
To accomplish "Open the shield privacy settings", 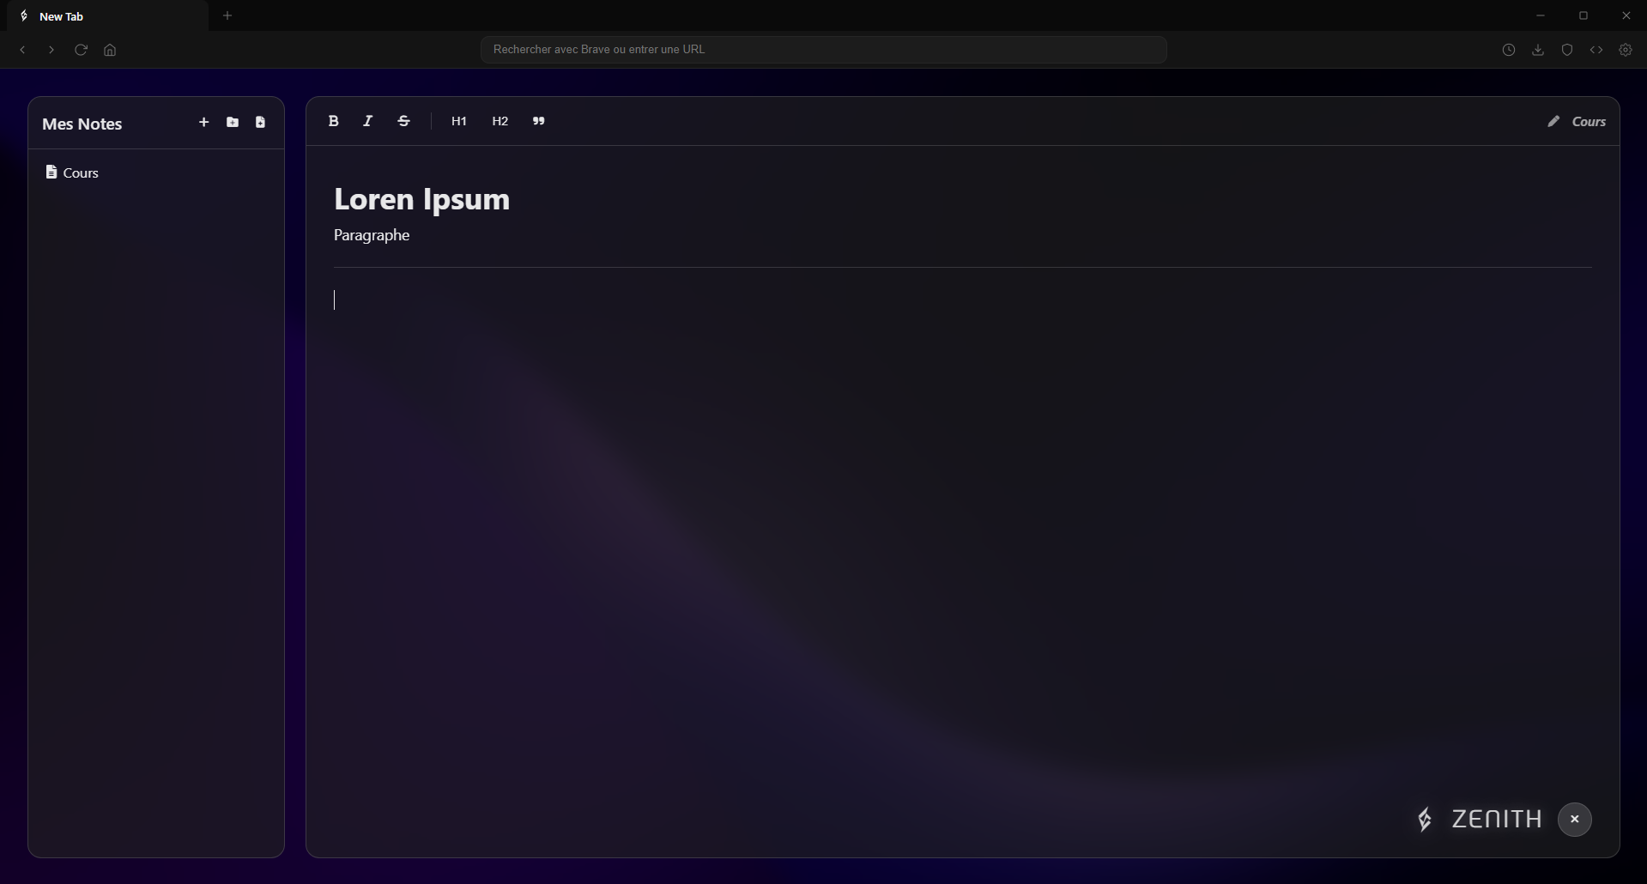I will coord(1567,50).
